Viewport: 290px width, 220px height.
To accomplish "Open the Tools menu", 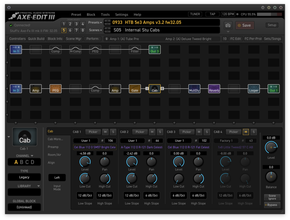I will point(105,15).
